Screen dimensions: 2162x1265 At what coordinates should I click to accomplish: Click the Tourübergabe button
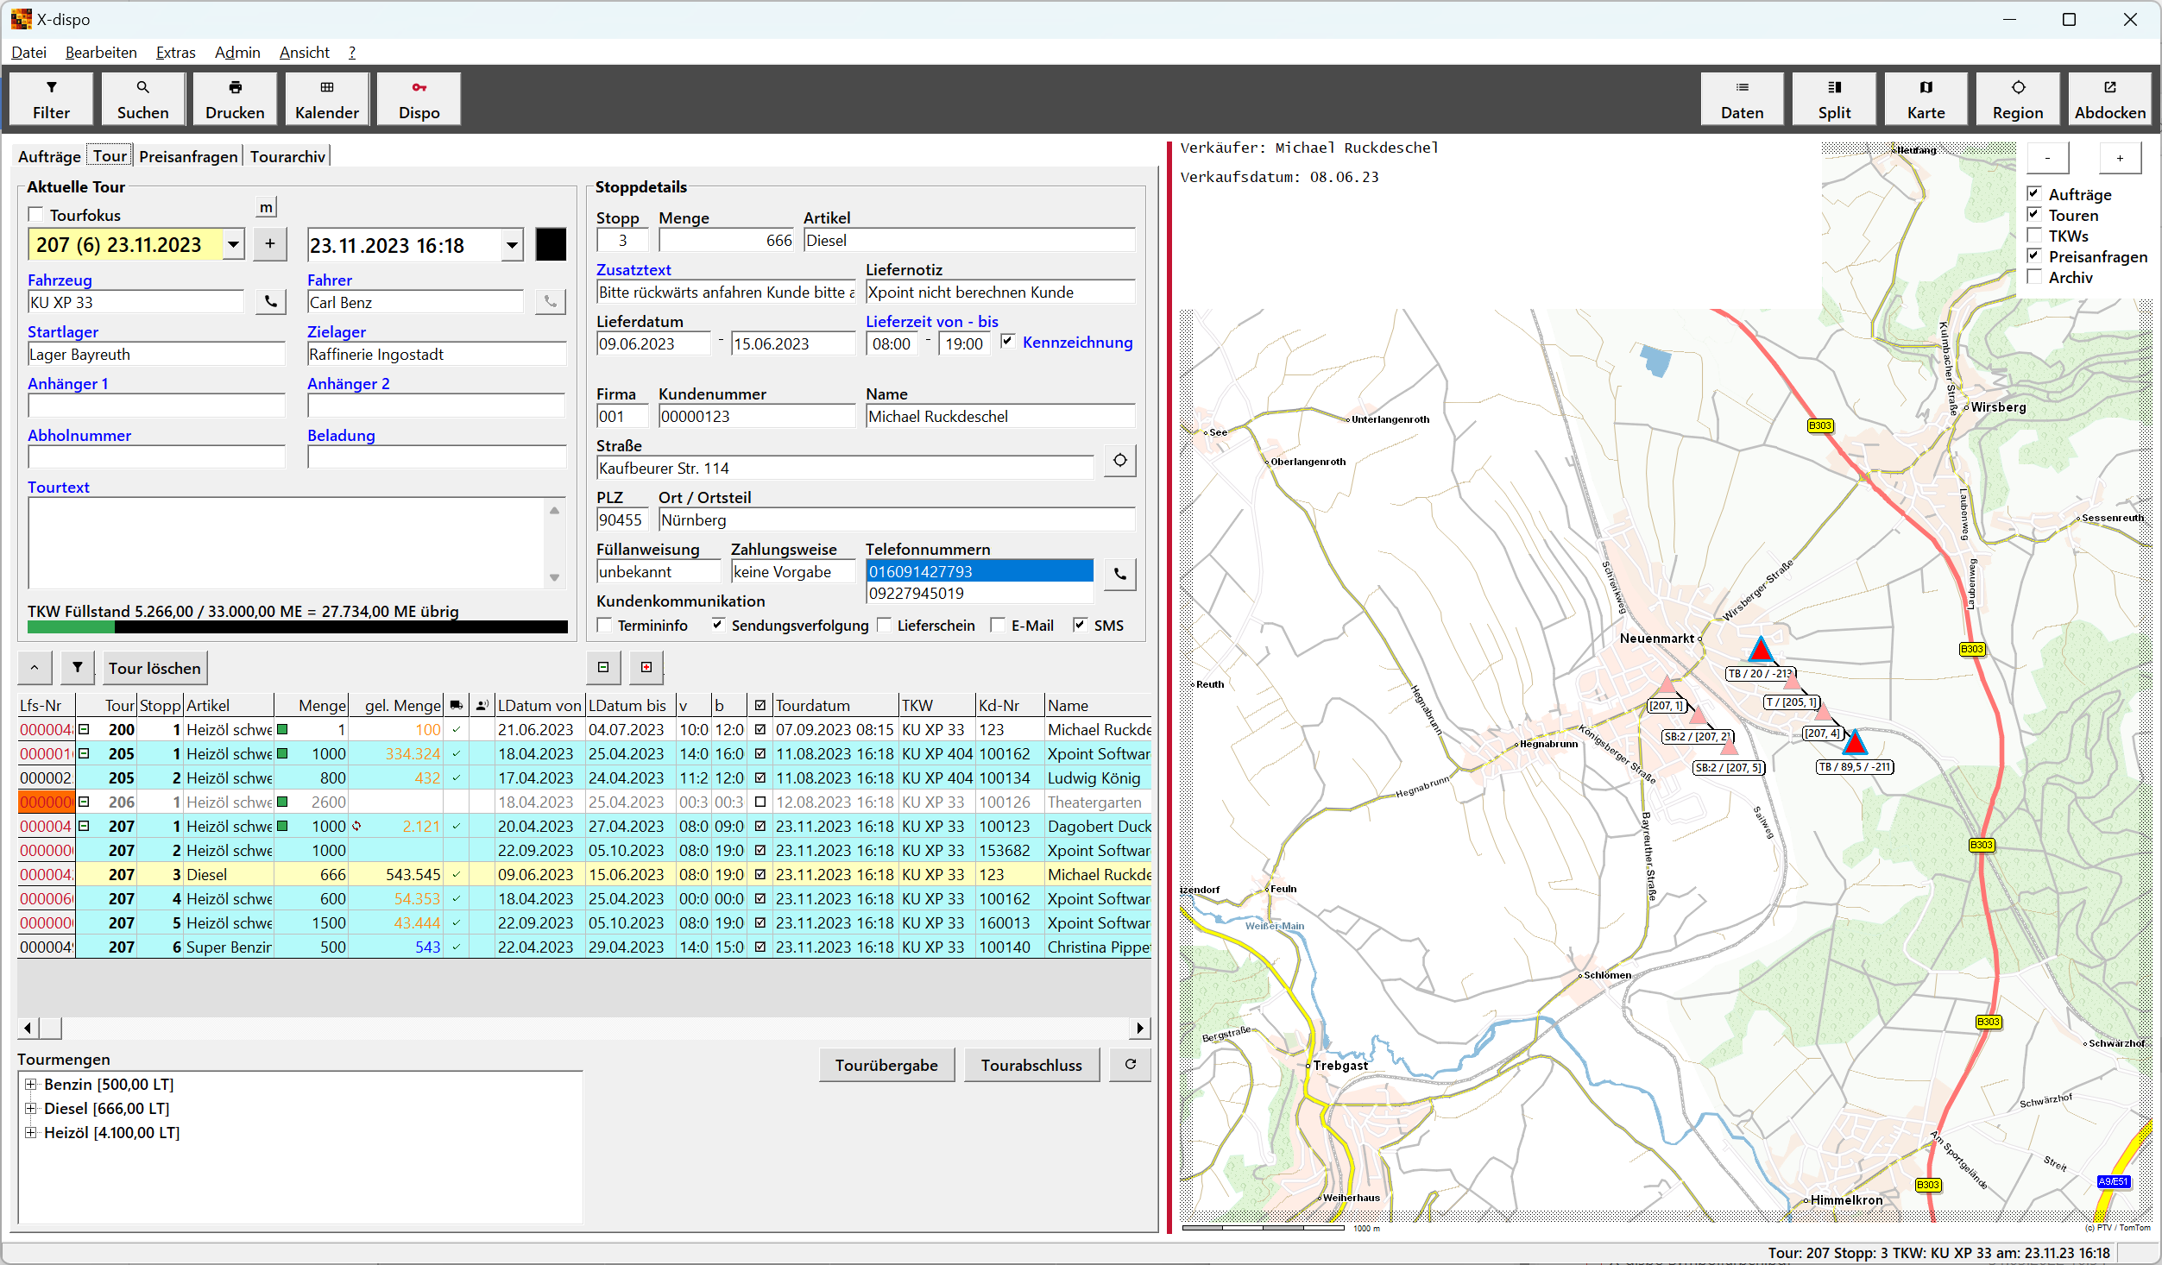click(886, 1065)
